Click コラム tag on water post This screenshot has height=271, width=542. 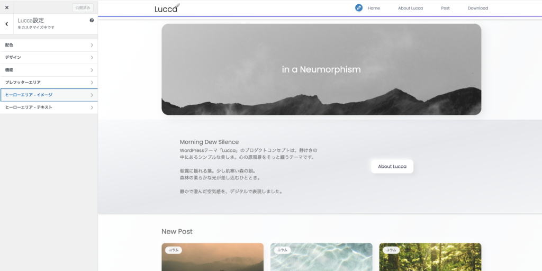point(282,250)
